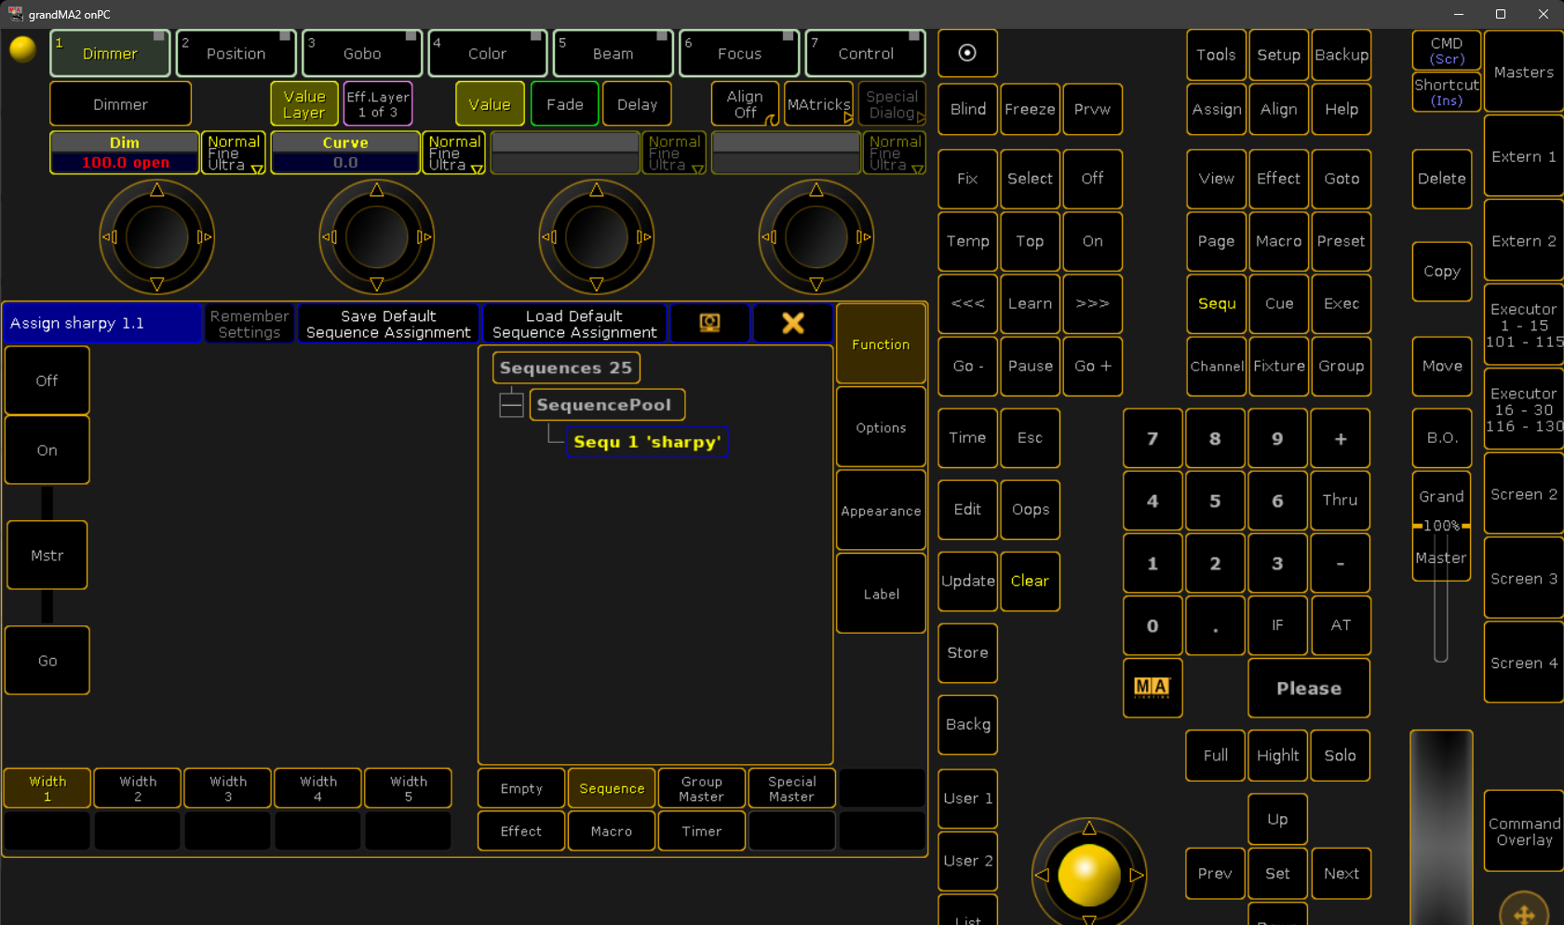Image resolution: width=1564 pixels, height=925 pixels.
Task: Click the Go + key
Action: 1092,366
